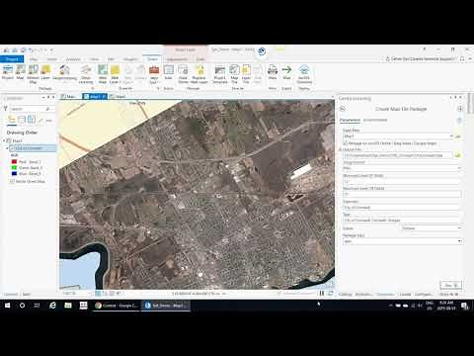Collapse the Map1 node in Contents

4,140
